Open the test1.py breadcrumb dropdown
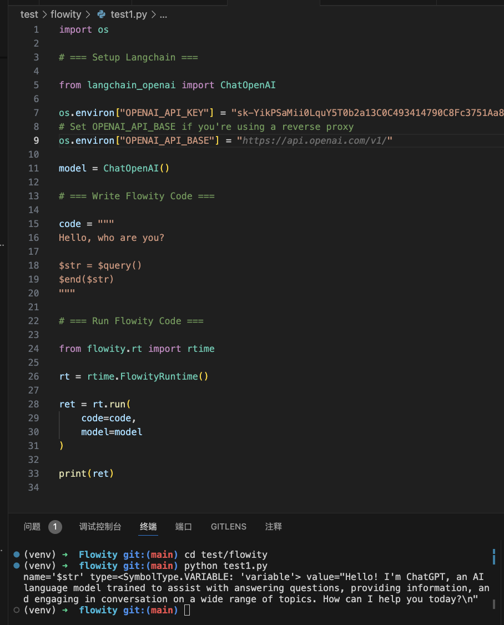504x625 pixels. pos(129,14)
